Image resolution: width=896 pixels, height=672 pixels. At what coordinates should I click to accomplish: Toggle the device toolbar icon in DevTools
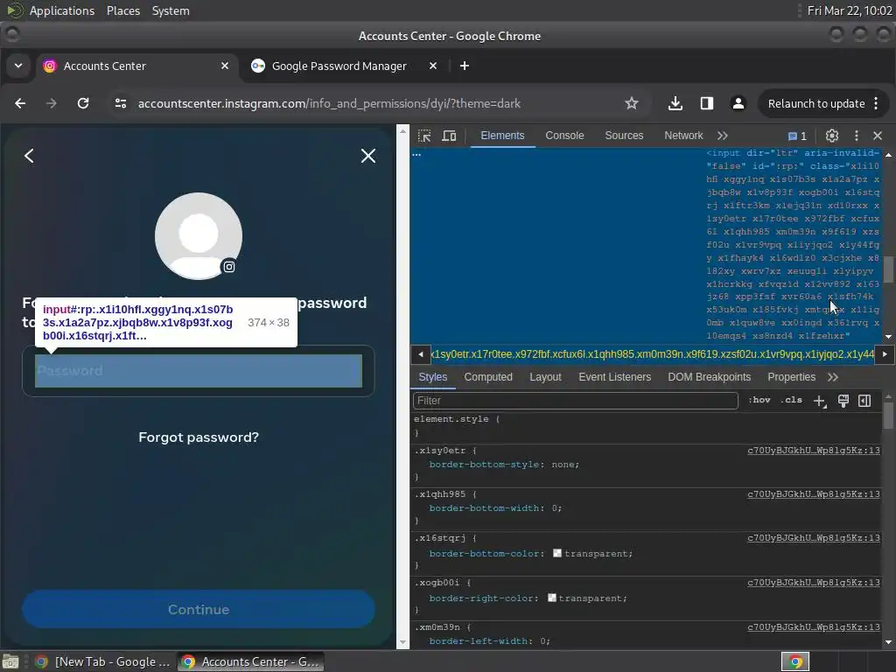tap(449, 136)
